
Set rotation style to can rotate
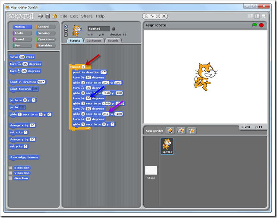pyautogui.click(x=66, y=26)
